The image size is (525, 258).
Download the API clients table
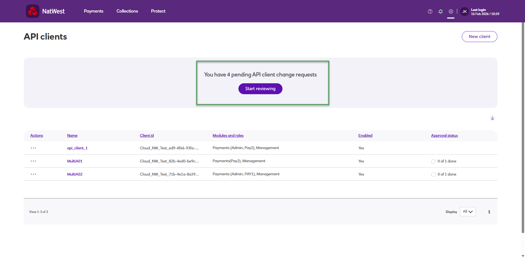point(492,118)
